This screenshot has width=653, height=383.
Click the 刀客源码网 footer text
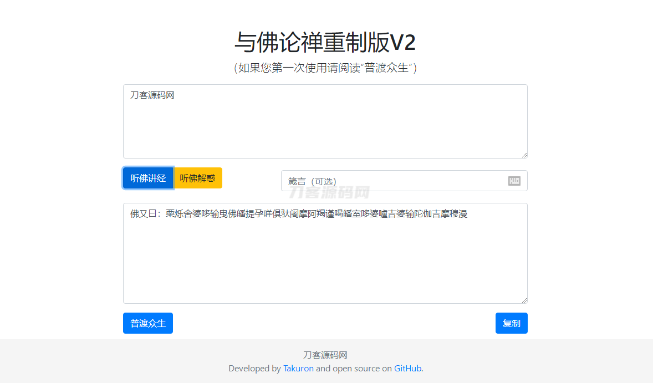326,355
